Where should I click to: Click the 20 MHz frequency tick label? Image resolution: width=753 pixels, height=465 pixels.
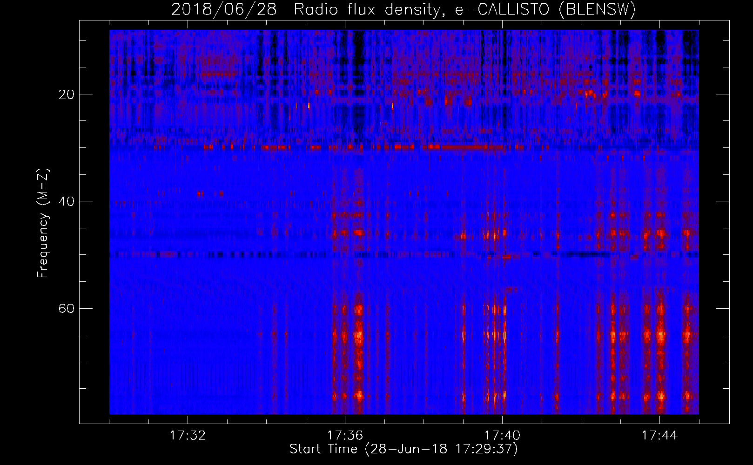tap(67, 94)
